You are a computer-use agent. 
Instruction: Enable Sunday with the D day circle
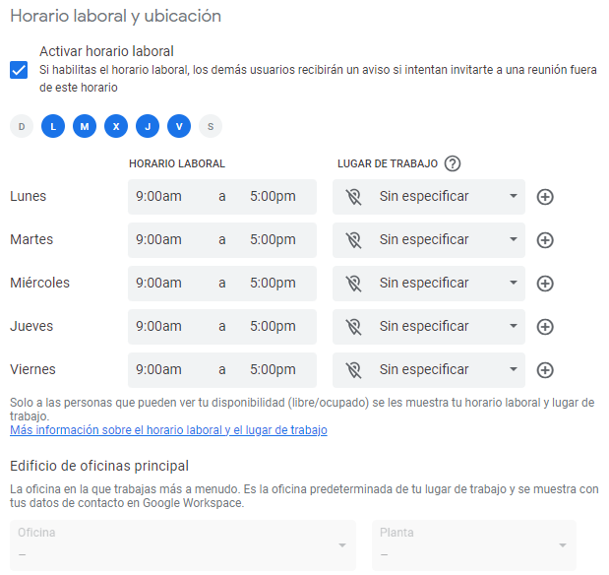point(22,126)
